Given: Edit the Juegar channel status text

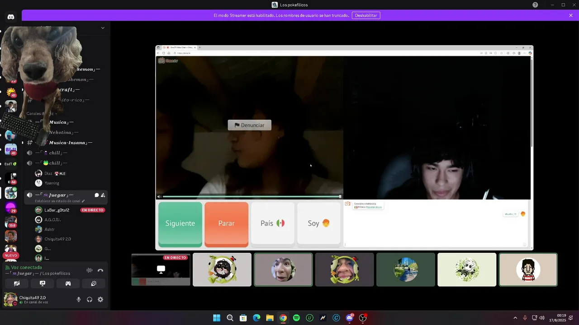Looking at the screenshot, I should point(60,201).
